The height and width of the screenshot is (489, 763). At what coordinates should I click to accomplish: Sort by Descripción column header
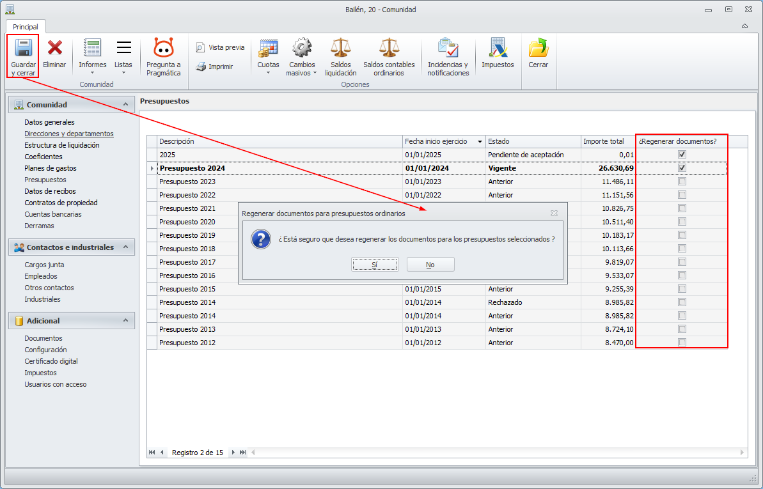pyautogui.click(x=279, y=142)
